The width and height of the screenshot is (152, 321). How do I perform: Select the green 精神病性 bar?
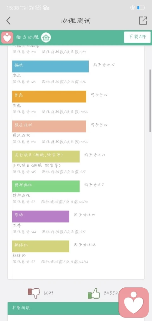pos(46,186)
